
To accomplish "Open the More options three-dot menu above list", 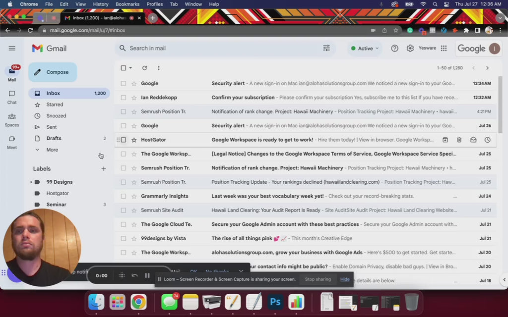I will (158, 68).
